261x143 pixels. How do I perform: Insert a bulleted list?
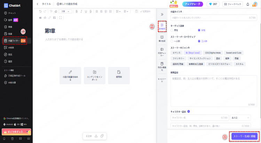[111, 11]
